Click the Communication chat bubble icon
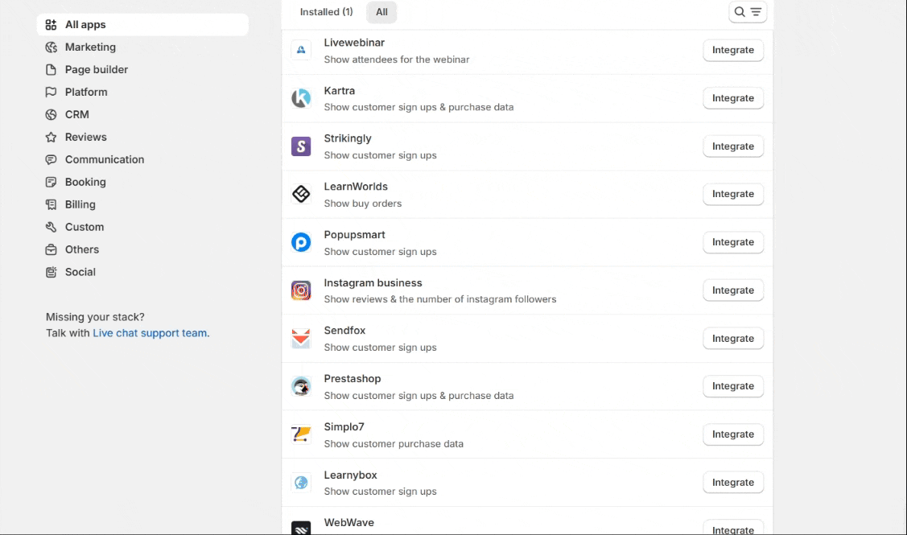Image resolution: width=907 pixels, height=535 pixels. click(x=51, y=159)
